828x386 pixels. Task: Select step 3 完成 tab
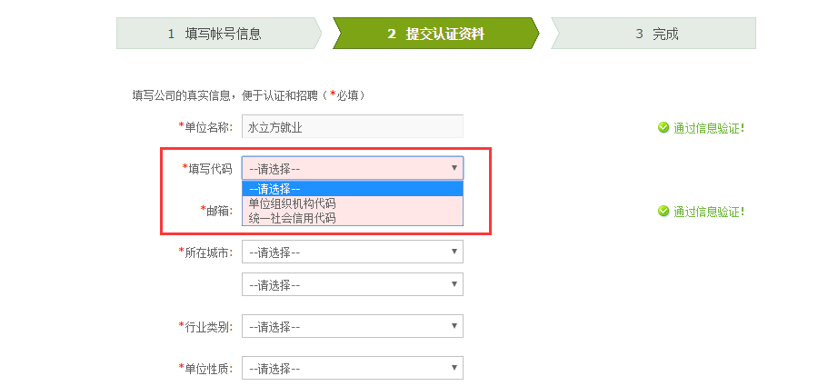click(x=653, y=34)
